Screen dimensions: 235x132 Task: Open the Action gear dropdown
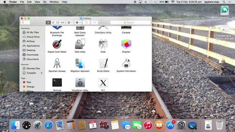coord(78,22)
